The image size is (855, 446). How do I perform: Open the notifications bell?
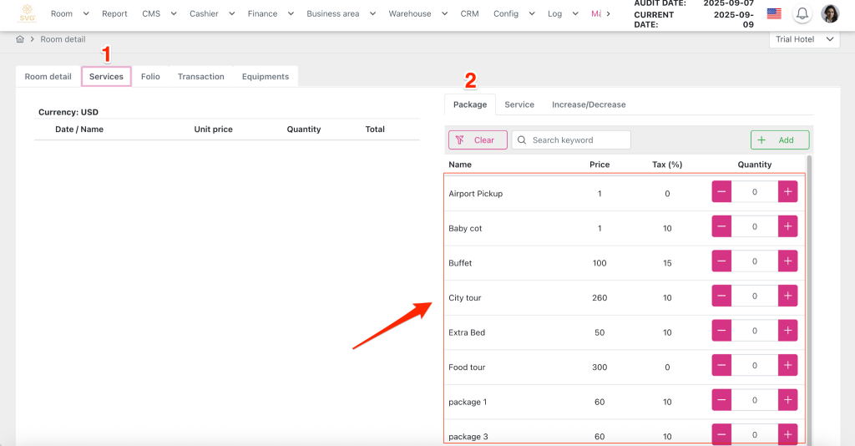click(x=802, y=14)
